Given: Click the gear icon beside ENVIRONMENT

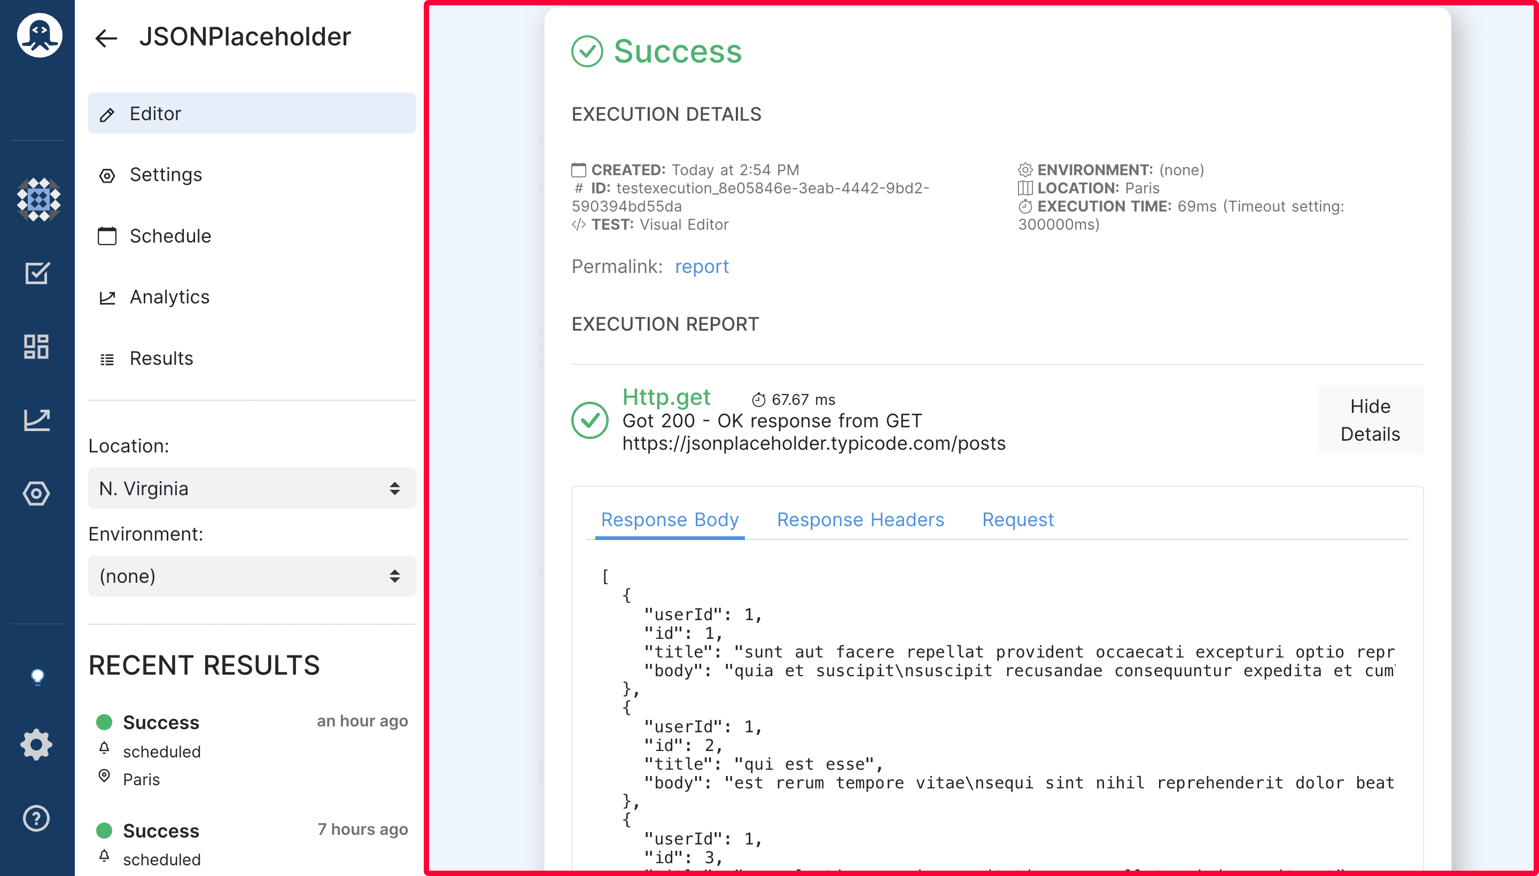Looking at the screenshot, I should pyautogui.click(x=1025, y=170).
